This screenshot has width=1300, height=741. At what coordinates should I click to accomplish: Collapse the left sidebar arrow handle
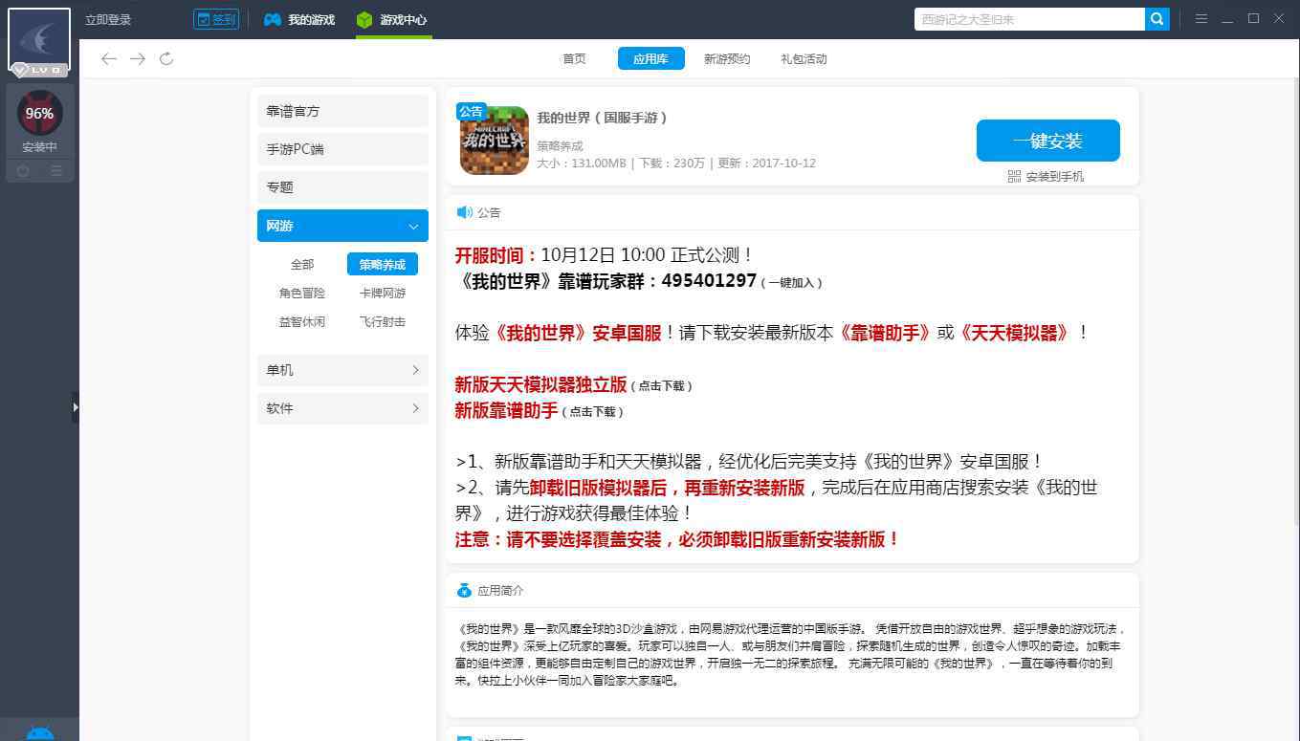pyautogui.click(x=76, y=407)
